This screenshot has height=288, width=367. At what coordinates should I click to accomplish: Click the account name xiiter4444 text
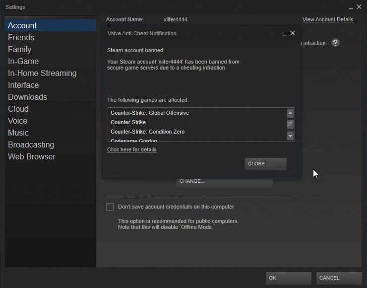pos(175,19)
